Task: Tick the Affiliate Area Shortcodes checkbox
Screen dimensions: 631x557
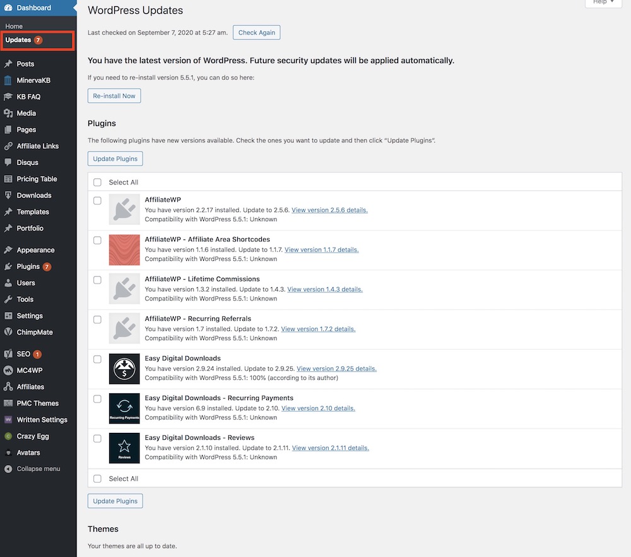Action: [x=97, y=240]
